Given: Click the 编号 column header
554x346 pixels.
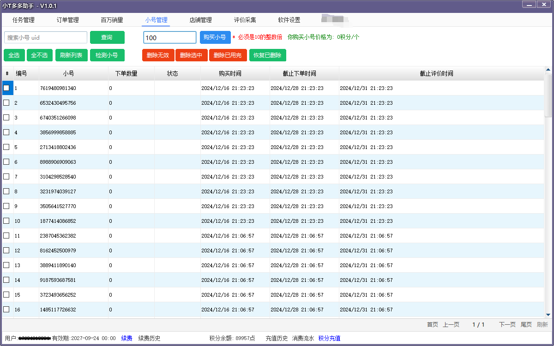Looking at the screenshot, I should pos(22,73).
